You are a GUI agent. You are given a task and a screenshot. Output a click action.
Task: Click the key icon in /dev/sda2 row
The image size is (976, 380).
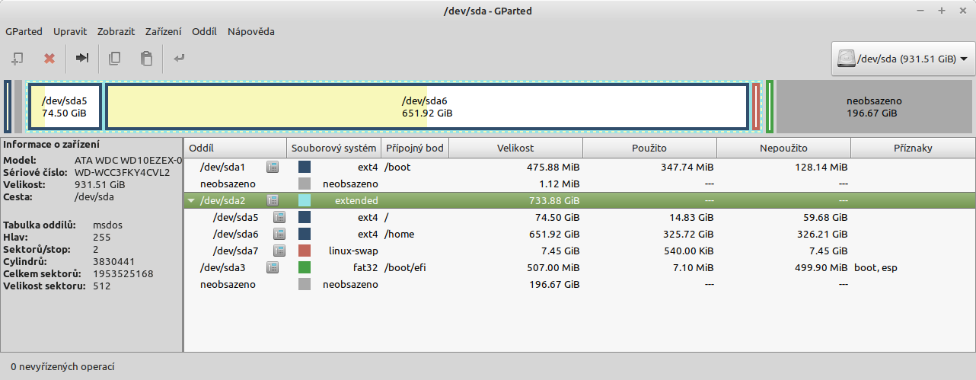tap(273, 200)
